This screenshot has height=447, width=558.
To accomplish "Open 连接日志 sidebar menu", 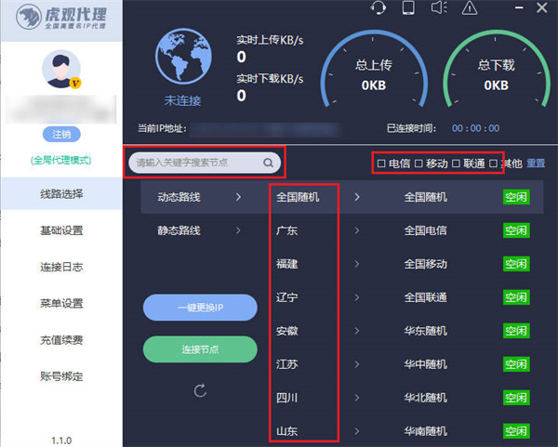I will [x=61, y=267].
